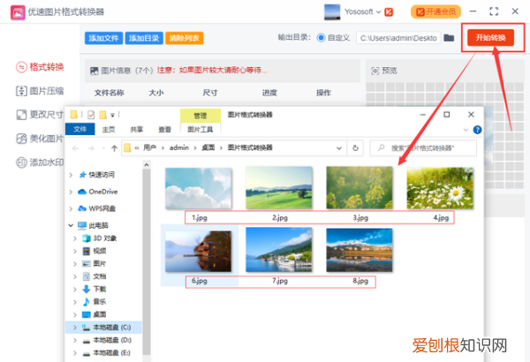Select 本地磁盘 (E:) in navigation pane
Screen dimensions: 530x362
tap(107, 353)
